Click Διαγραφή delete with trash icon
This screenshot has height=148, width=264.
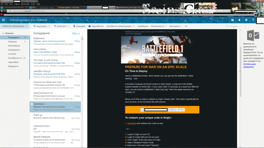(x=79, y=26)
